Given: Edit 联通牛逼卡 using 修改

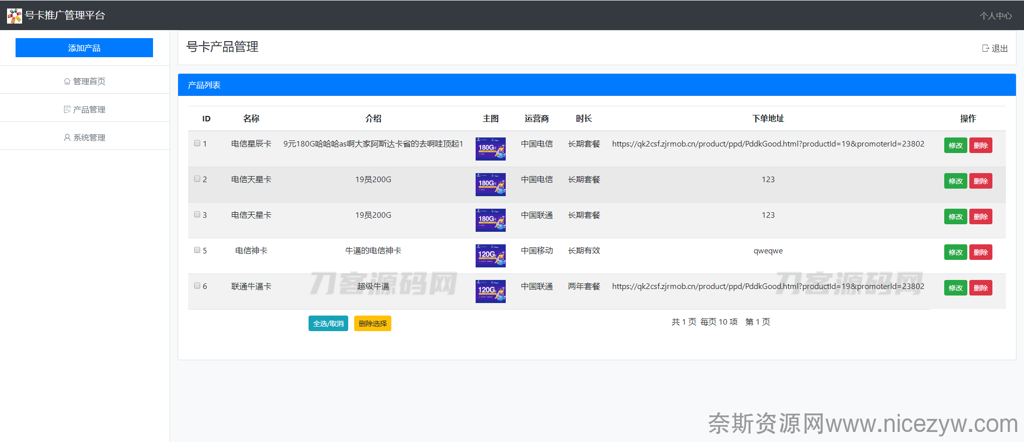Looking at the screenshot, I should pyautogui.click(x=955, y=288).
